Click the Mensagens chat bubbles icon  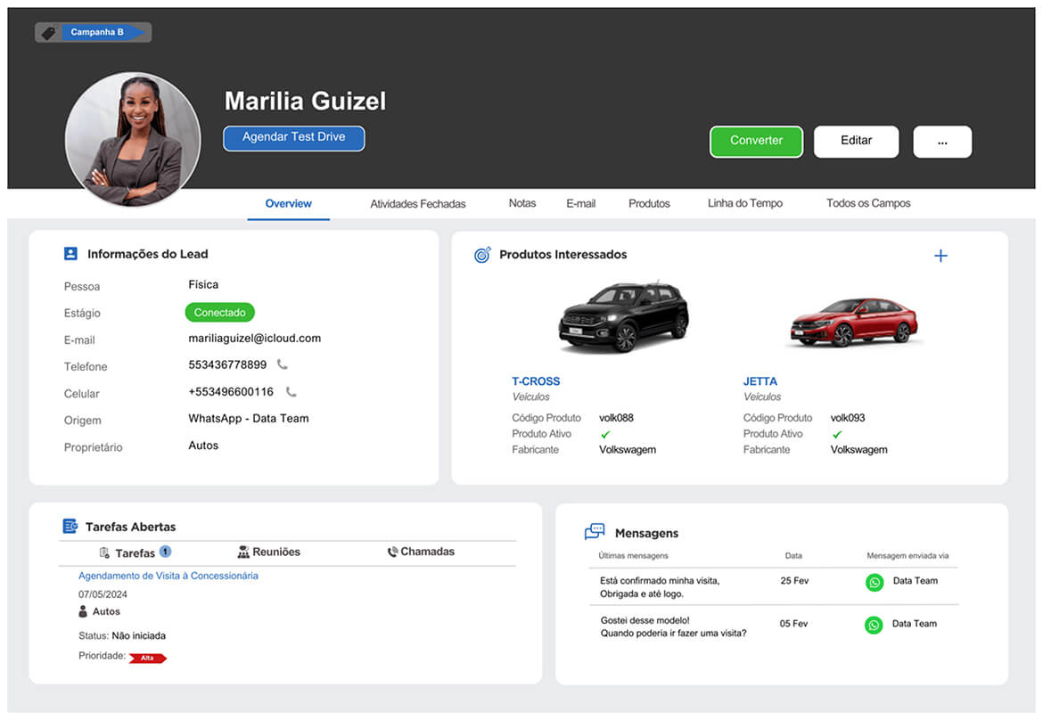tap(595, 531)
